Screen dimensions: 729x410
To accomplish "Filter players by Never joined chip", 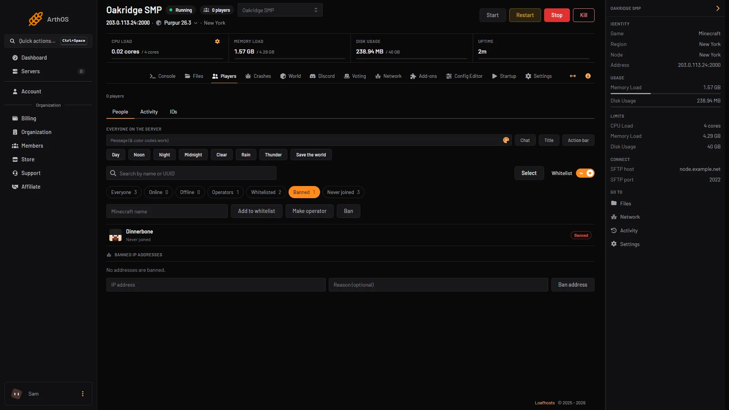I will click(343, 192).
